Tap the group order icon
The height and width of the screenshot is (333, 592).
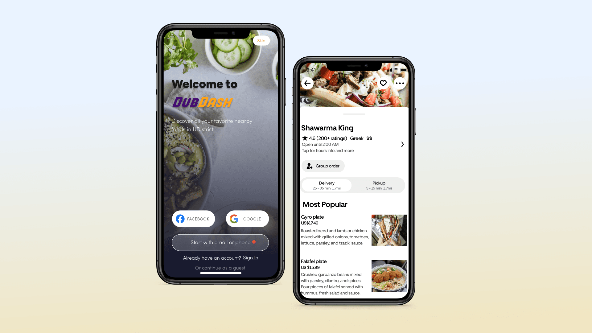[310, 166]
